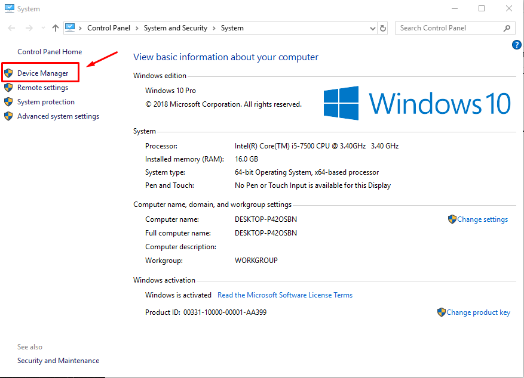Click the blue Help question mark icon
The image size is (524, 378).
pyautogui.click(x=516, y=44)
